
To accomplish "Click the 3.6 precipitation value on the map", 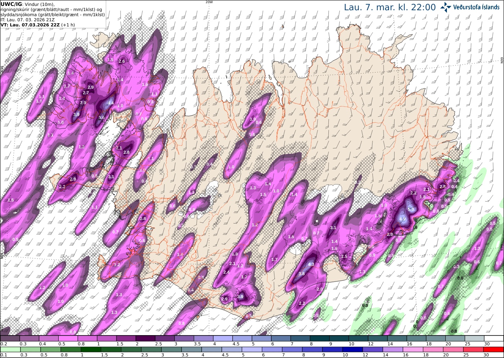I will [x=101, y=117].
